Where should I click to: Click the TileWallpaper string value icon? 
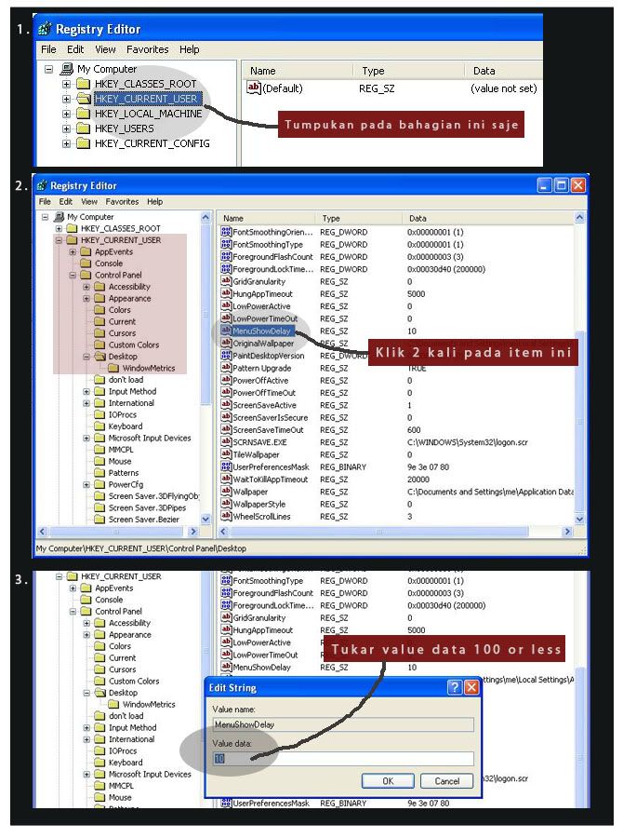click(226, 453)
